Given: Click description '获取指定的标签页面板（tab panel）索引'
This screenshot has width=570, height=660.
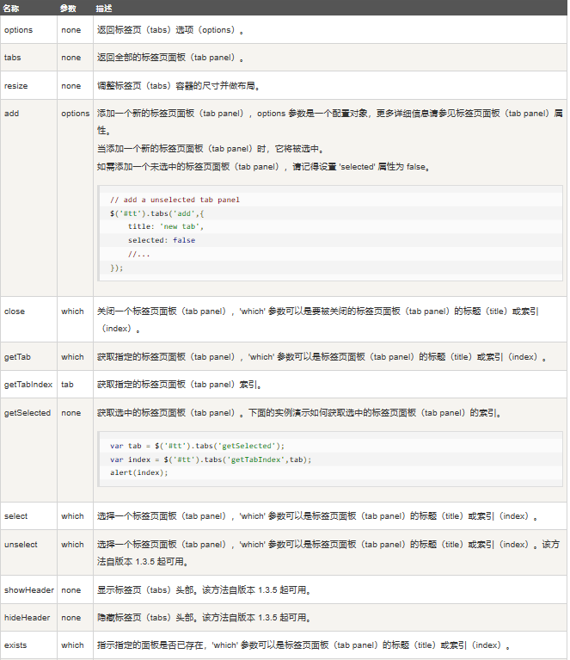Looking at the screenshot, I should (179, 385).
